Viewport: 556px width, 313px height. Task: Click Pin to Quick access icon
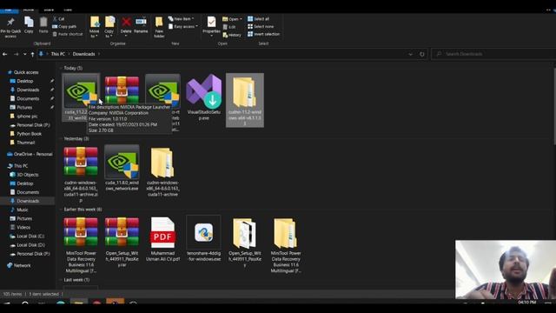[10, 27]
